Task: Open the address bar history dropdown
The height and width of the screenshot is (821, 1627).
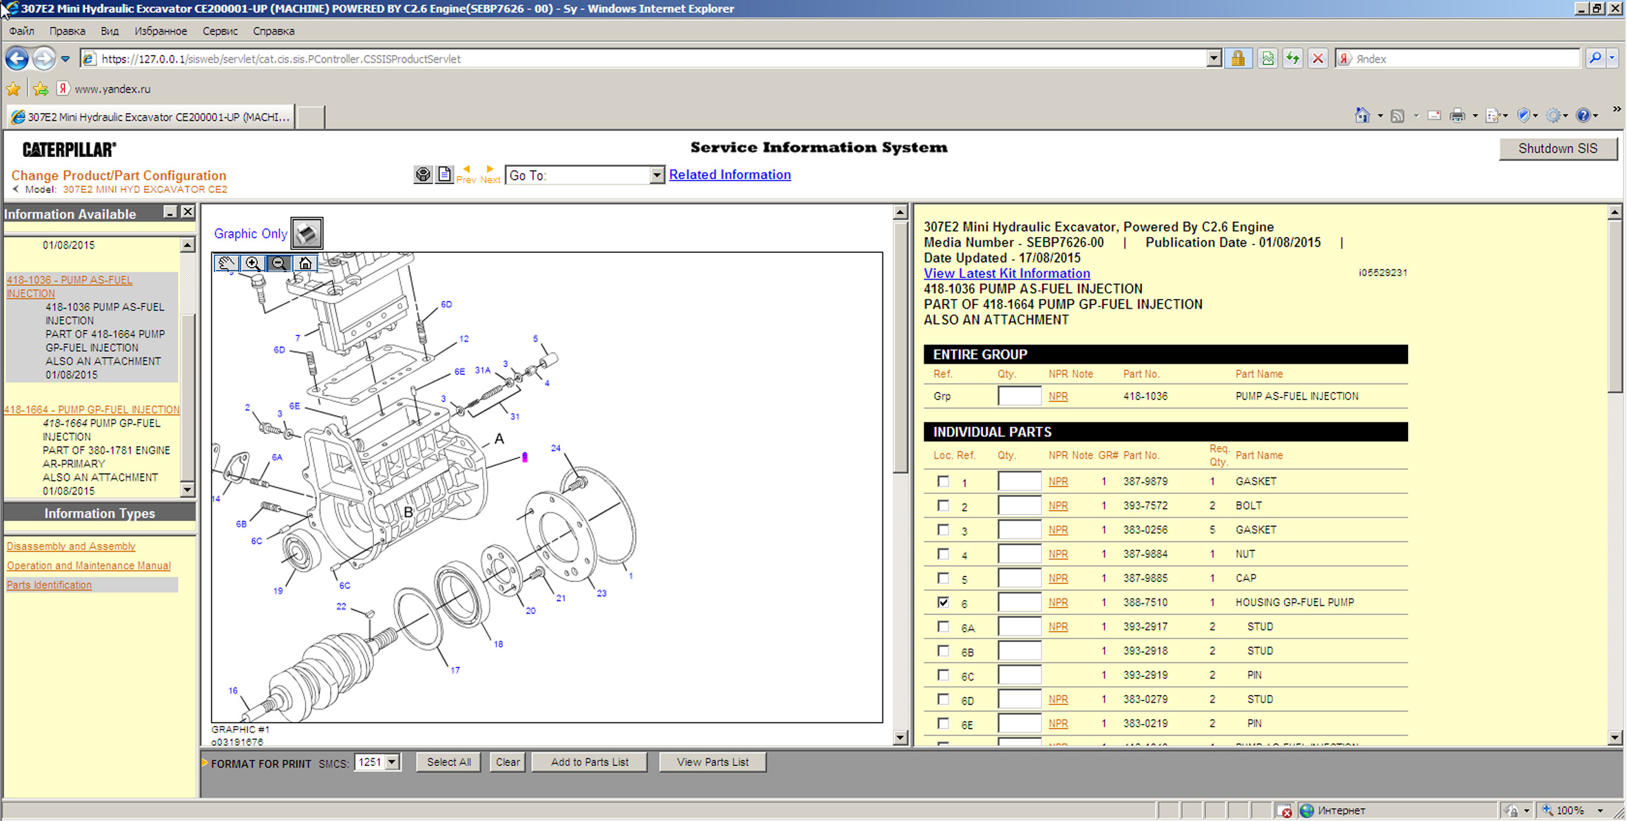Action: click(1214, 59)
